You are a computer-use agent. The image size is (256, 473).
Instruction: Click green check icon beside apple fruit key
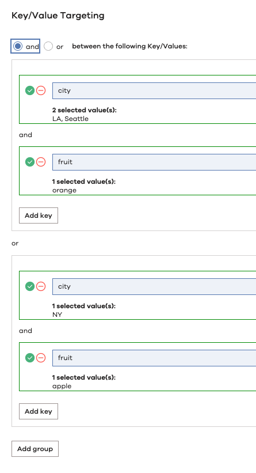pyautogui.click(x=29, y=358)
